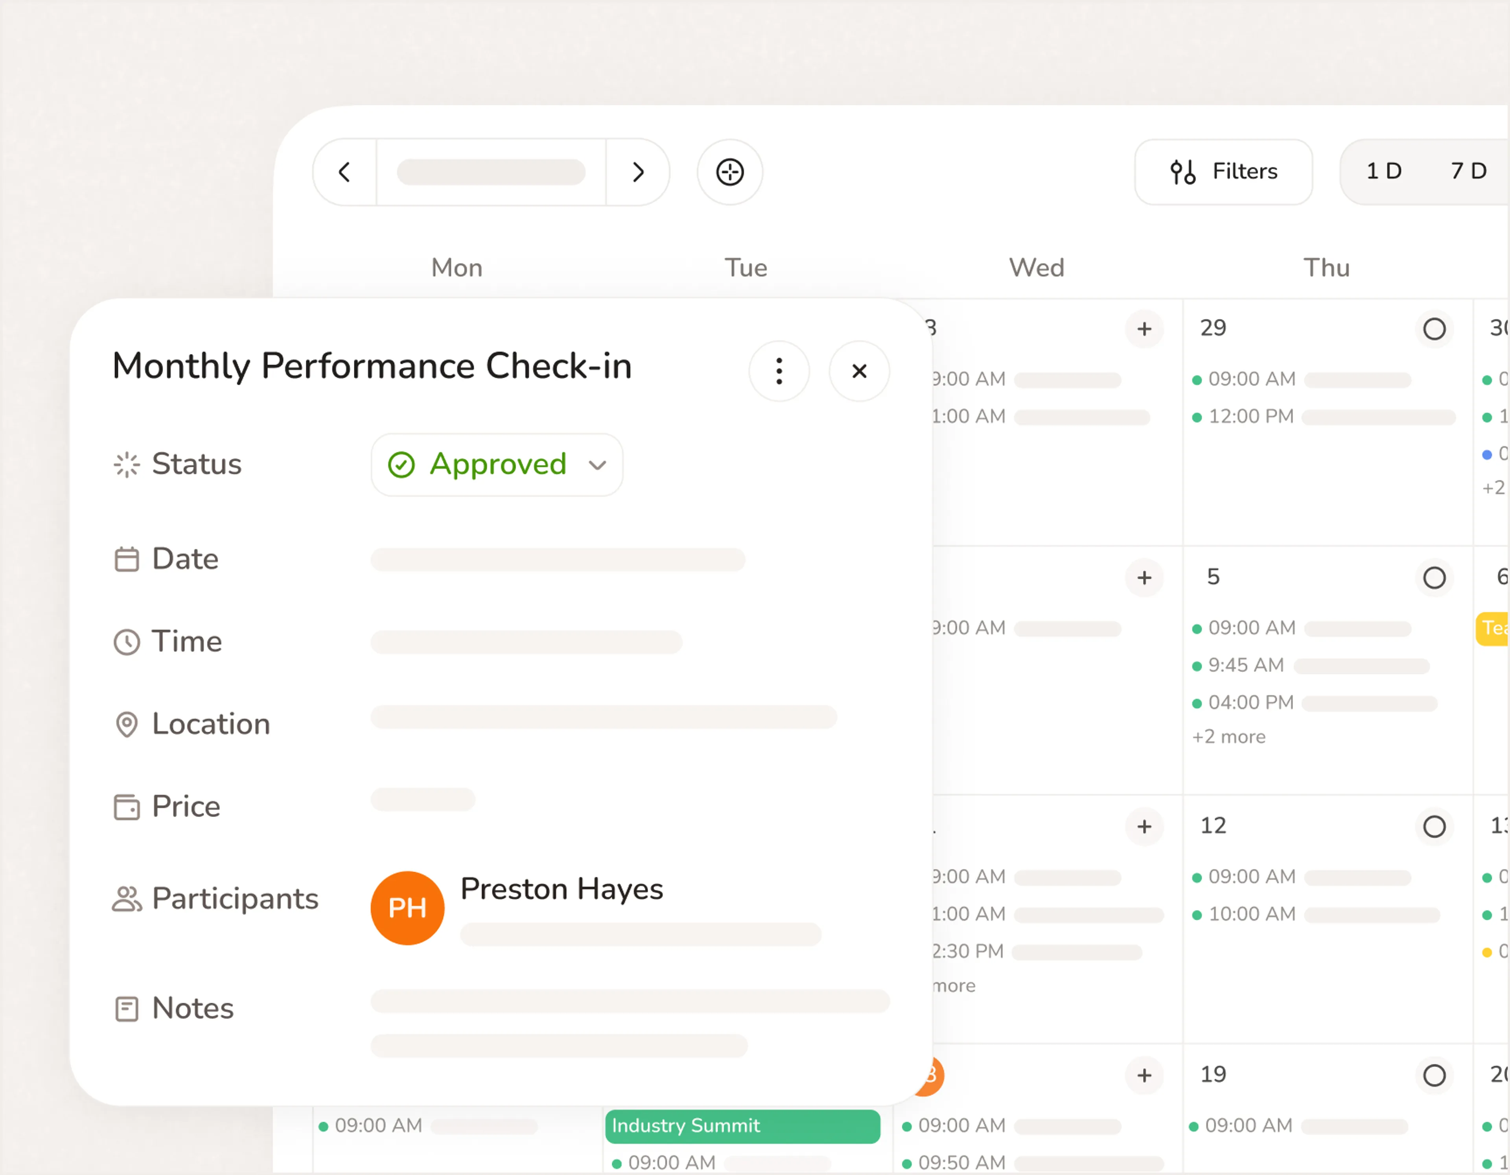Toggle the circle on day 5
Screen dimensions: 1510x1175
click(x=1434, y=577)
